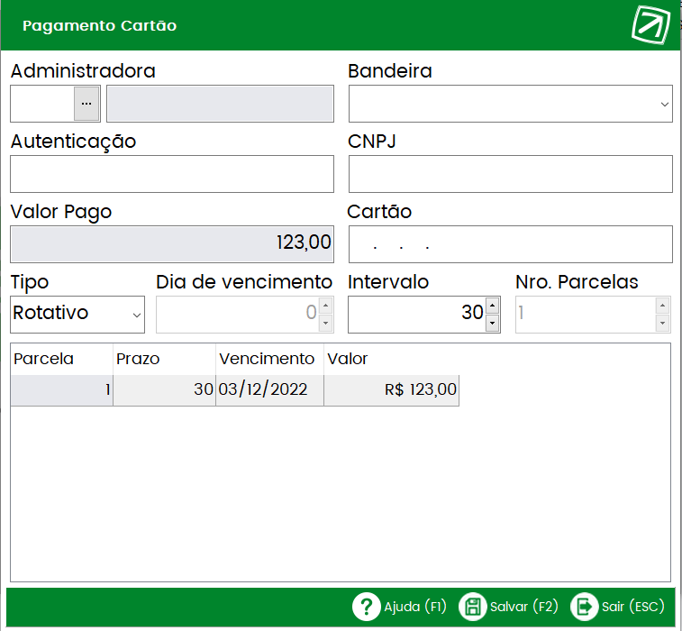Click the Pagamento Cartão window title
682x631 pixels.
click(x=100, y=25)
